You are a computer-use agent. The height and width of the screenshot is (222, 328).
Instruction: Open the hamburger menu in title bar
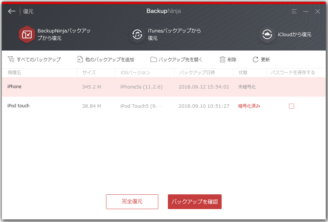294,11
